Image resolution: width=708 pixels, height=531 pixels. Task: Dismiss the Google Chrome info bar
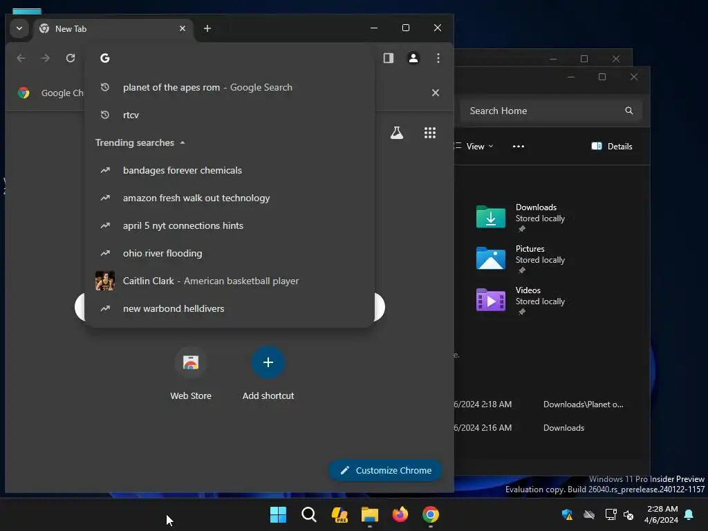tap(436, 93)
